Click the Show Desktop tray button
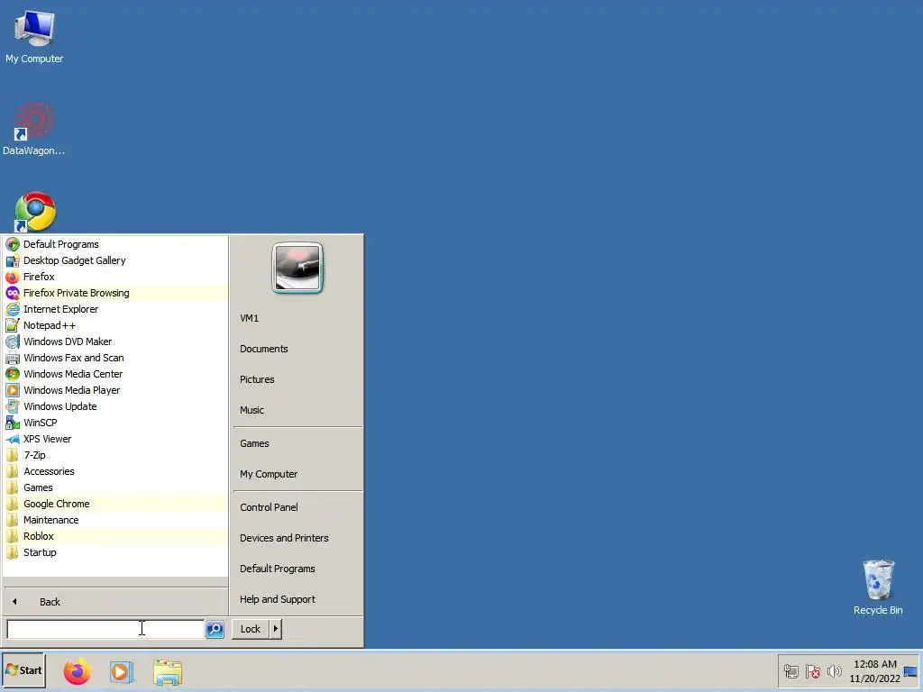The image size is (923, 692). pyautogui.click(x=910, y=671)
